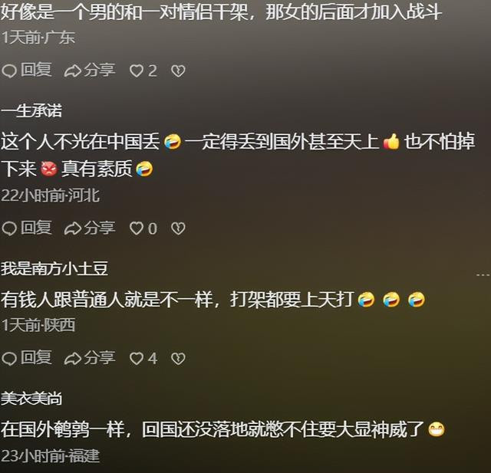The width and height of the screenshot is (491, 473).
Task: Click the 分享 label under the 陕西 comment
Action: pyautogui.click(x=99, y=357)
